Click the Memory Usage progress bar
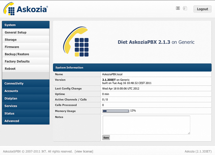Viewport: 215px width, 155px height. pos(116,111)
